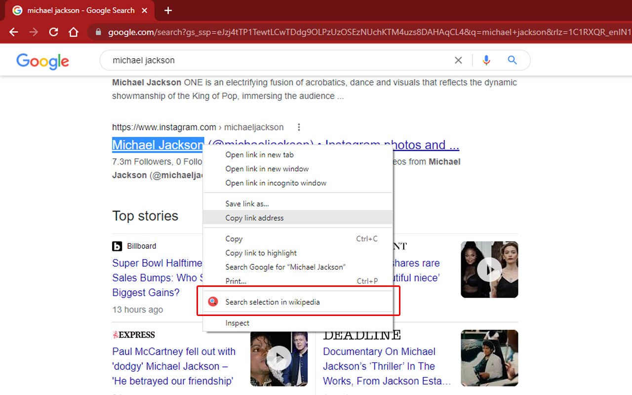Image resolution: width=632 pixels, height=395 pixels.
Task: Select Copy link address
Action: click(298, 218)
